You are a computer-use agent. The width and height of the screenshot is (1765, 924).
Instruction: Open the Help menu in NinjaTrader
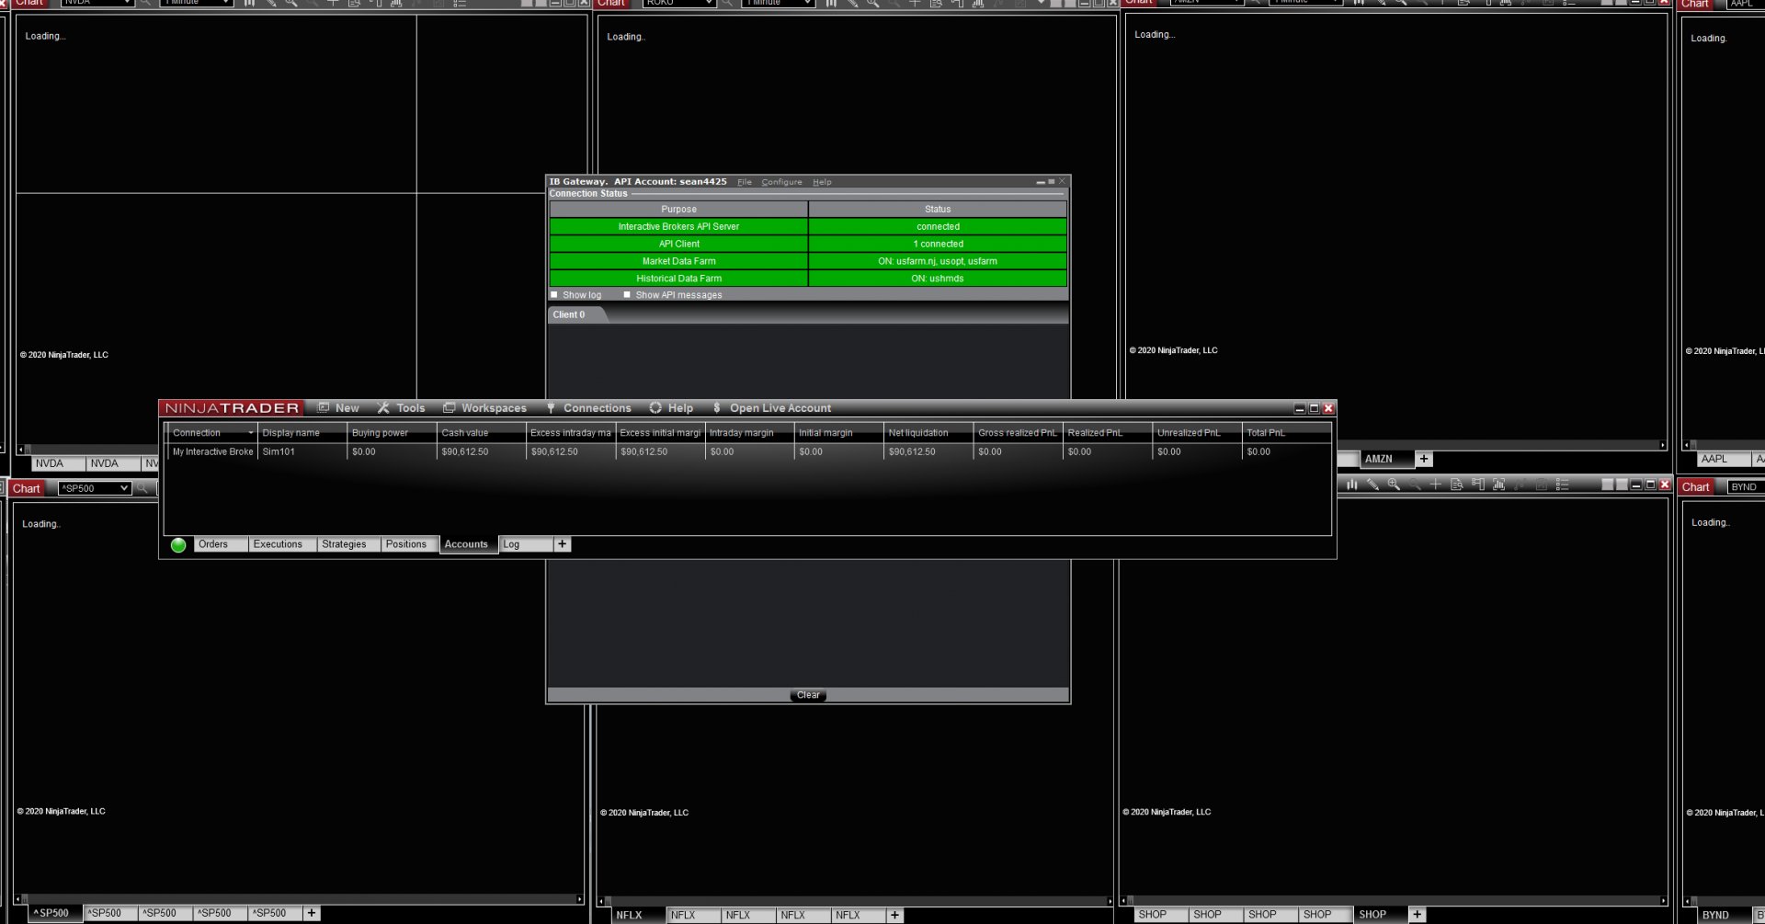click(671, 408)
